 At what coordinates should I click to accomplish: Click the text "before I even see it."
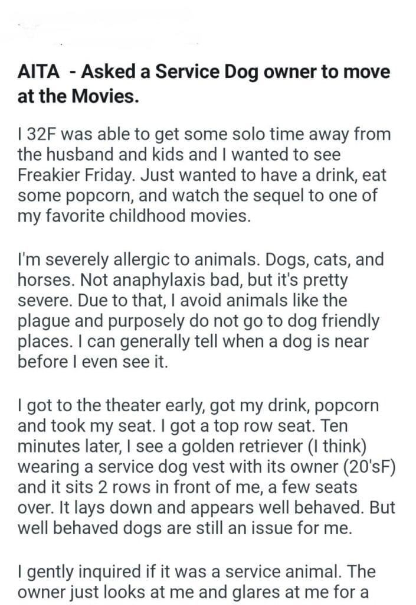(93, 362)
